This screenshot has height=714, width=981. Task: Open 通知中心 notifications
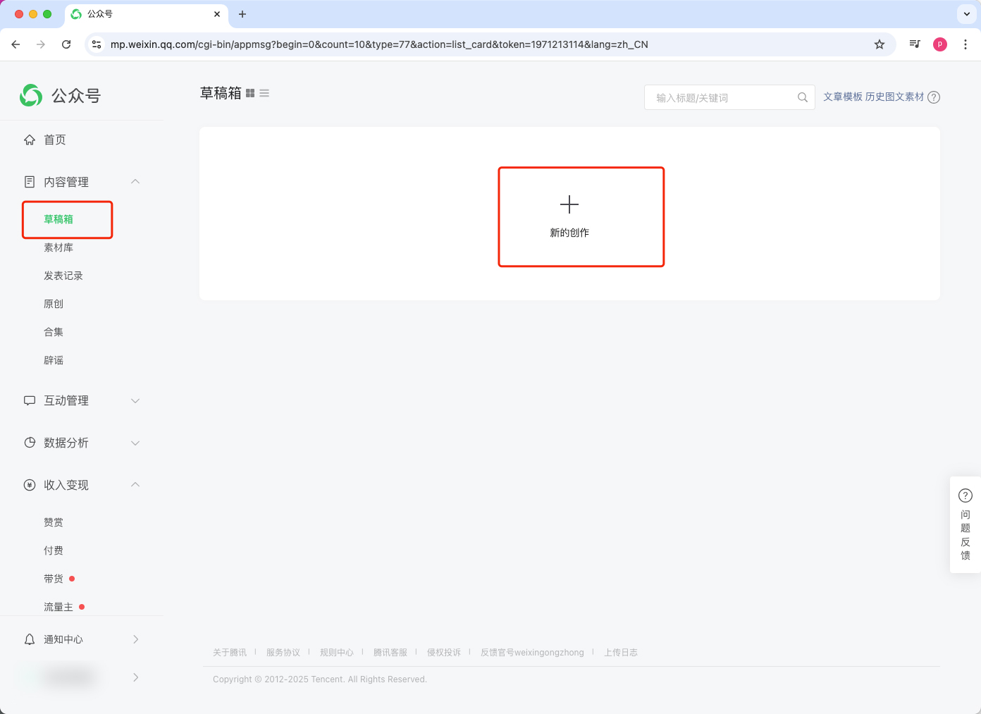(63, 639)
